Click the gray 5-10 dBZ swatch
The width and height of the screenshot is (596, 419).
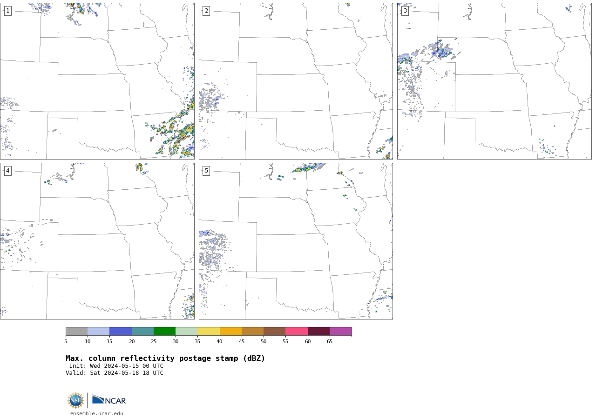(77, 331)
